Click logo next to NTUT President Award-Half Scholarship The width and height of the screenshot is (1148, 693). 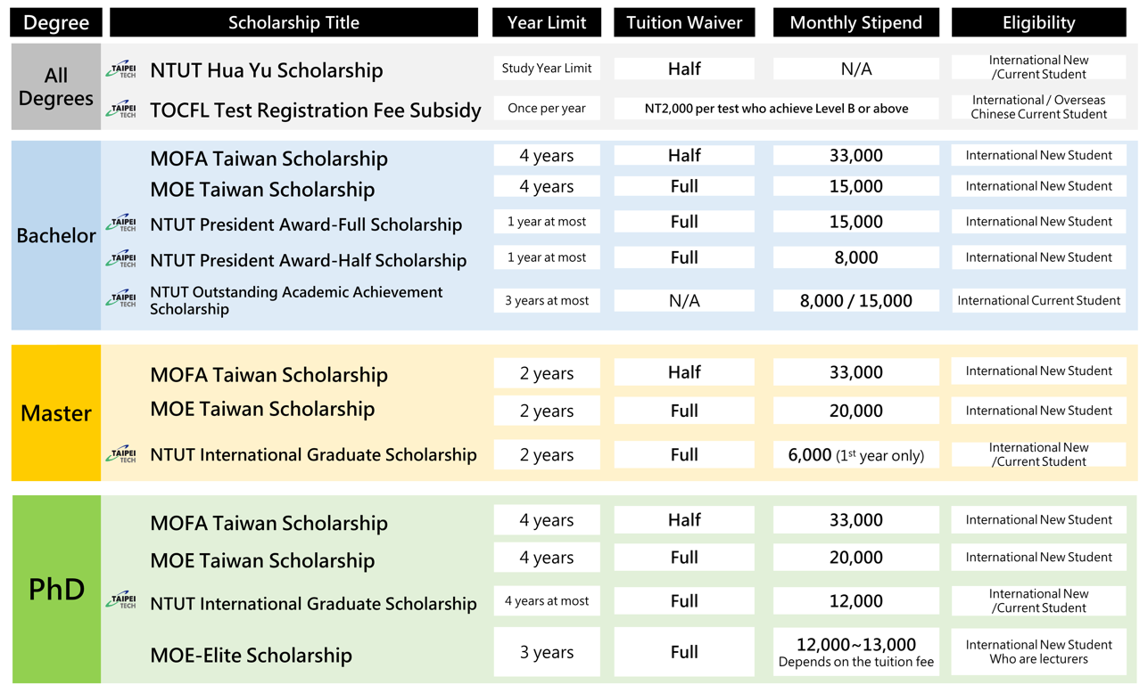click(122, 259)
